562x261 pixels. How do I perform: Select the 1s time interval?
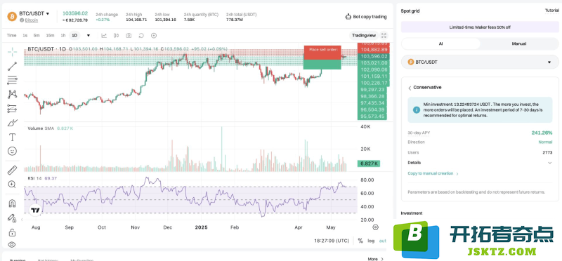(25, 36)
